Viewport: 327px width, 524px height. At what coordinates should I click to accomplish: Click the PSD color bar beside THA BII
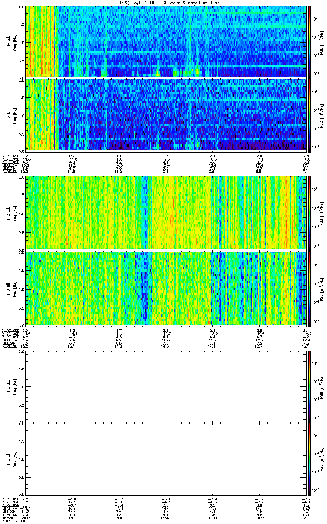pyautogui.click(x=310, y=115)
